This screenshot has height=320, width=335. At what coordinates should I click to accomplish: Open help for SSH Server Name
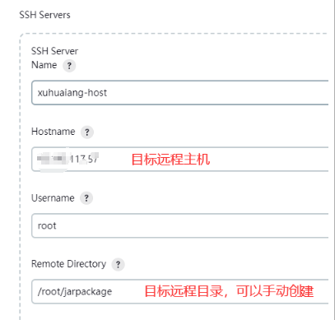(x=69, y=66)
